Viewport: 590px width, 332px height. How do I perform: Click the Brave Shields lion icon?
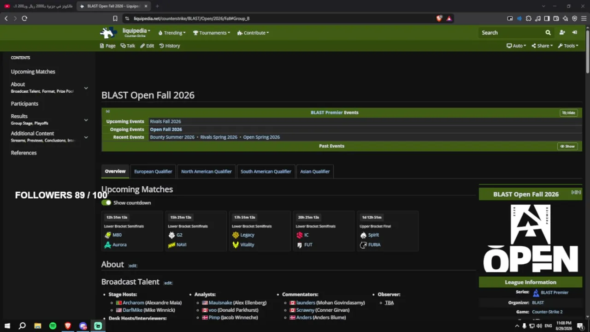439,18
